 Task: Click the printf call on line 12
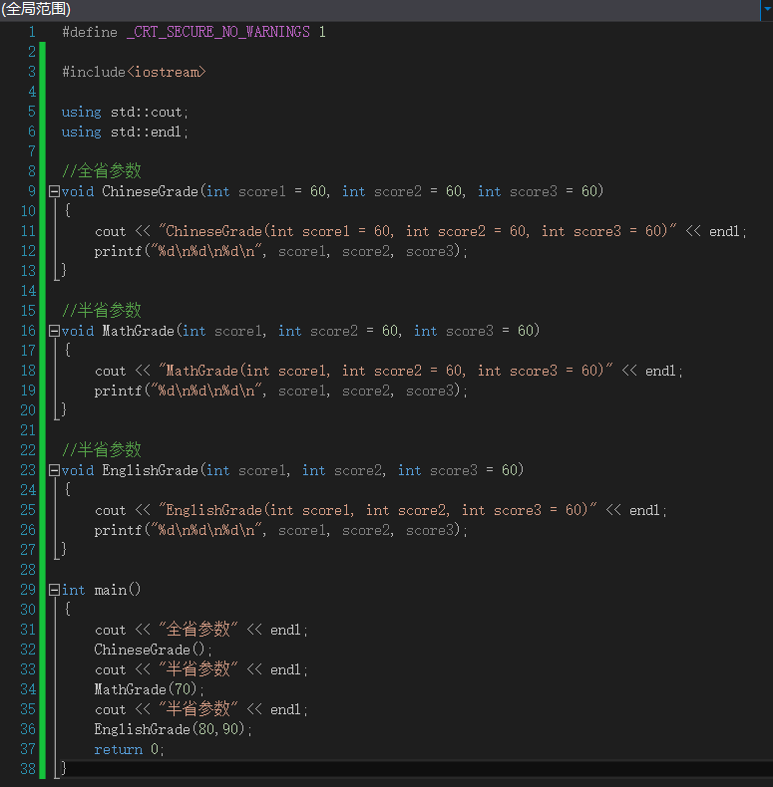click(x=281, y=251)
